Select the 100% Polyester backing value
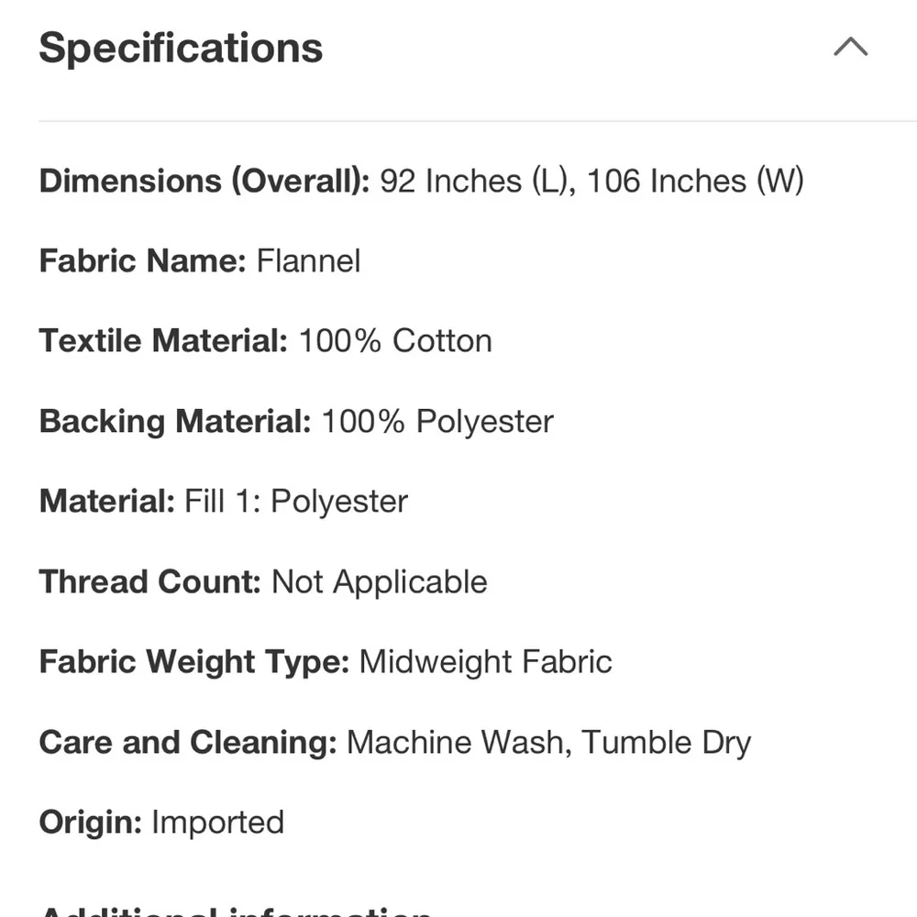 (437, 422)
